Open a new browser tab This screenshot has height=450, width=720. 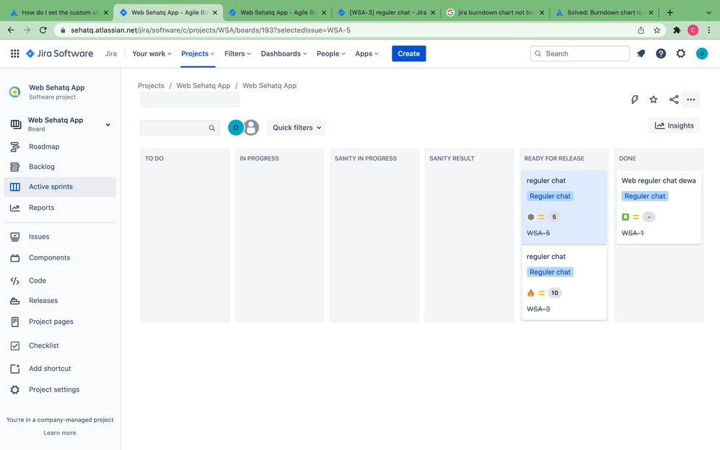tap(669, 12)
